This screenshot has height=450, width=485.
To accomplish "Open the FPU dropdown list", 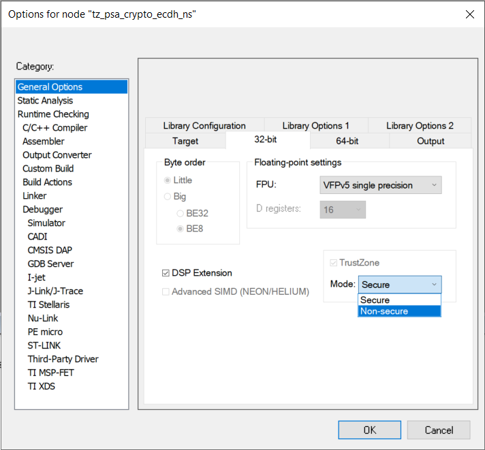I will tap(380, 185).
